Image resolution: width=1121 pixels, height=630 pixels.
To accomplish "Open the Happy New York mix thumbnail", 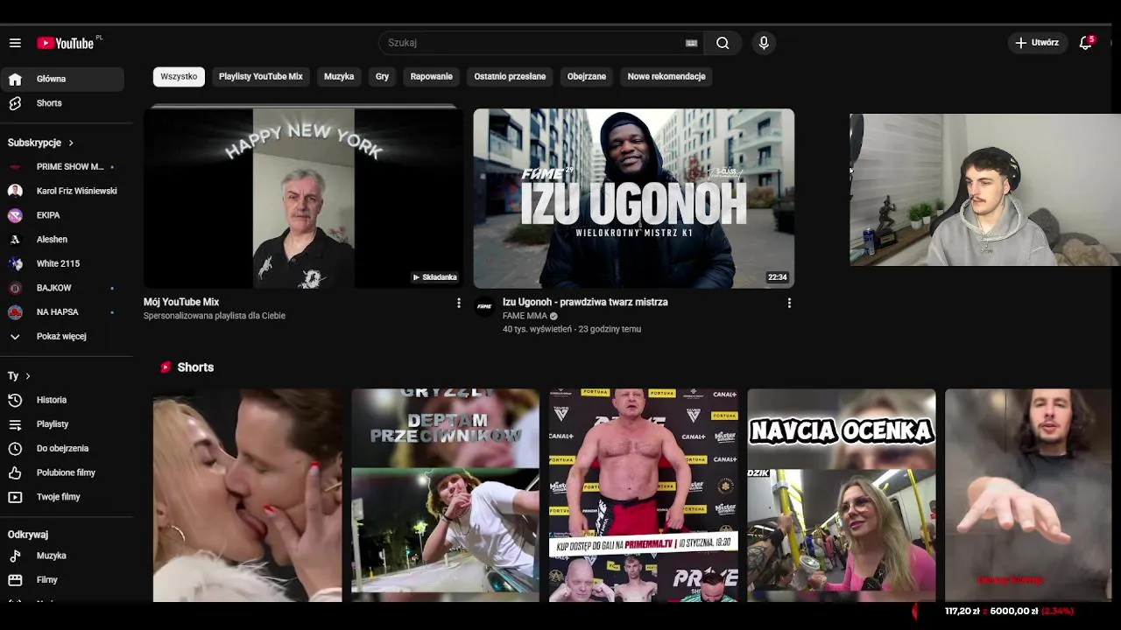I will [303, 198].
